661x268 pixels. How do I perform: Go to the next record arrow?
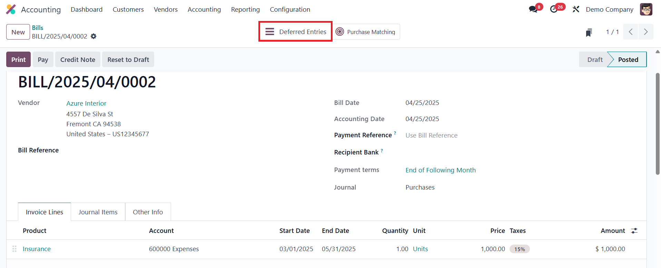(x=646, y=32)
